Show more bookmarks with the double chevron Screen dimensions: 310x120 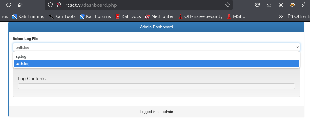281,16
